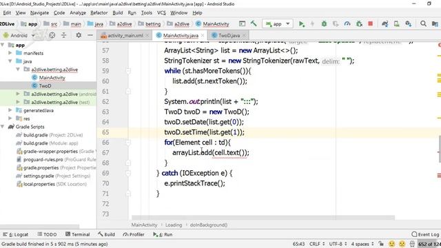Open the 4: Run tool window
This screenshot has height=248, width=441.
tap(163, 234)
